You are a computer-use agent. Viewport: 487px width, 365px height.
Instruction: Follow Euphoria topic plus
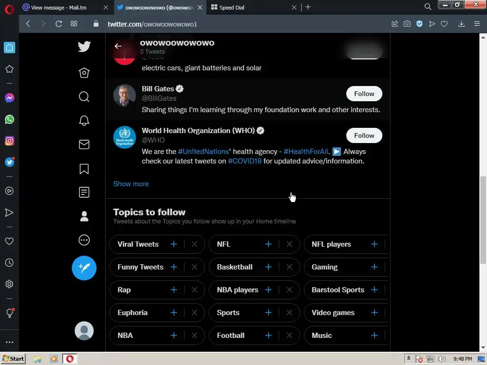(174, 313)
